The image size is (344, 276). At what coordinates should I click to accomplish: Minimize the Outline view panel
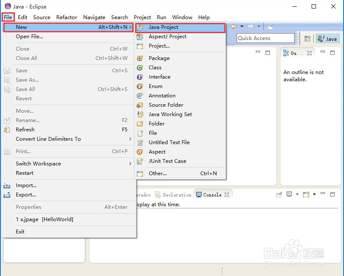point(323,52)
